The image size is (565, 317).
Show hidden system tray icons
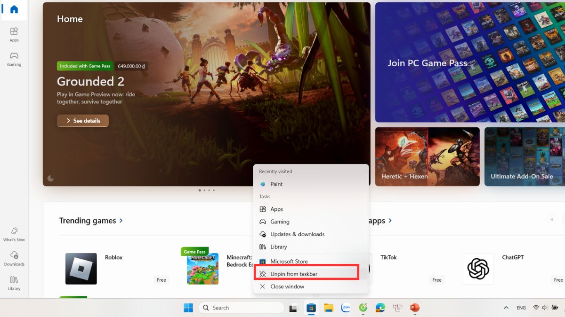506,308
